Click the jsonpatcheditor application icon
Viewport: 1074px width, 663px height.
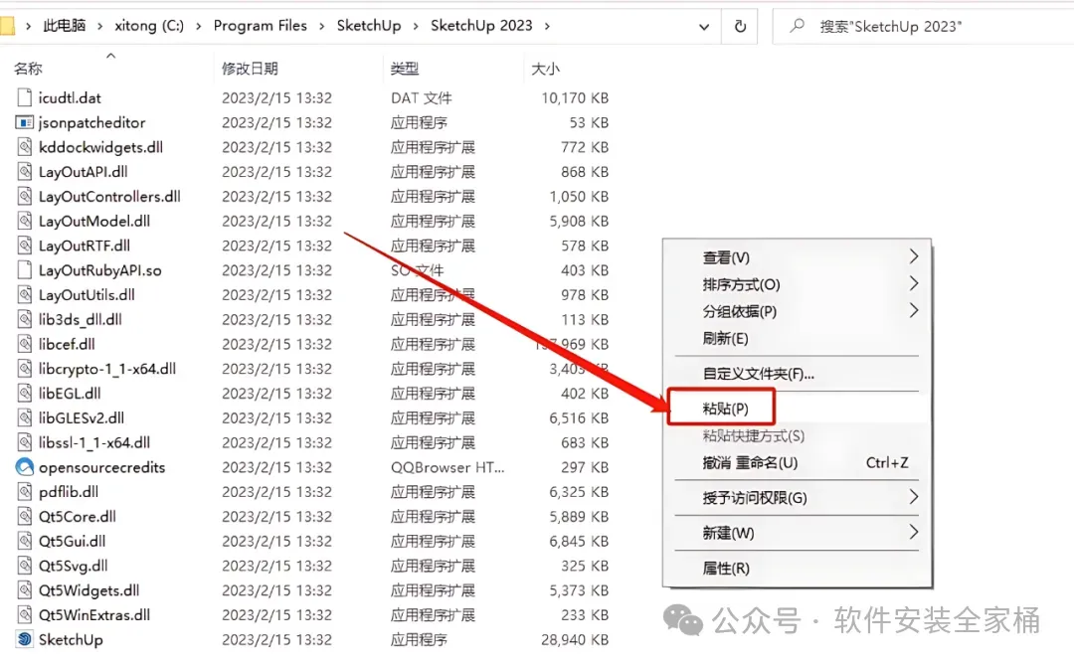click(x=25, y=122)
